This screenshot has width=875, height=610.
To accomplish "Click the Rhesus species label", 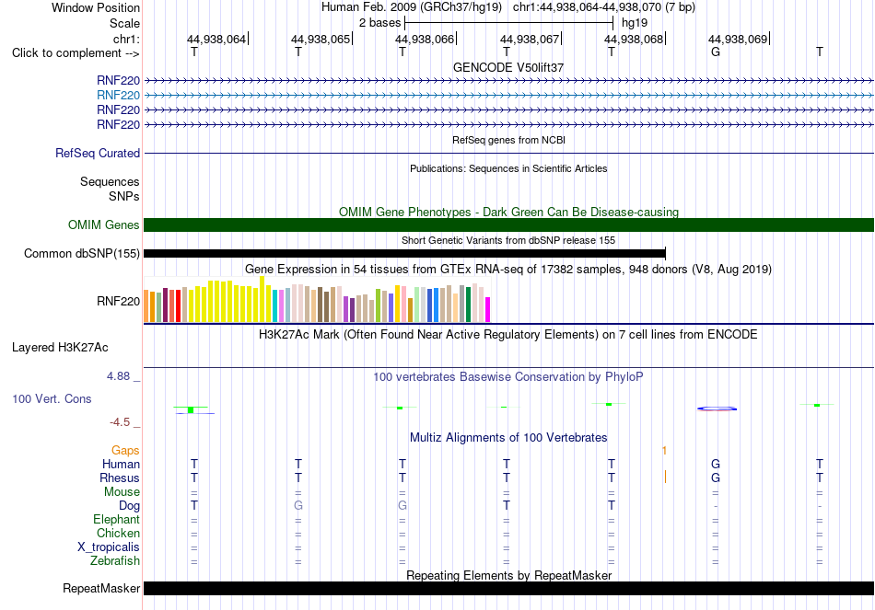I will click(120, 478).
